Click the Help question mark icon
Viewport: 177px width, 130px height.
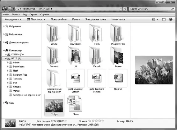[x=171, y=19]
